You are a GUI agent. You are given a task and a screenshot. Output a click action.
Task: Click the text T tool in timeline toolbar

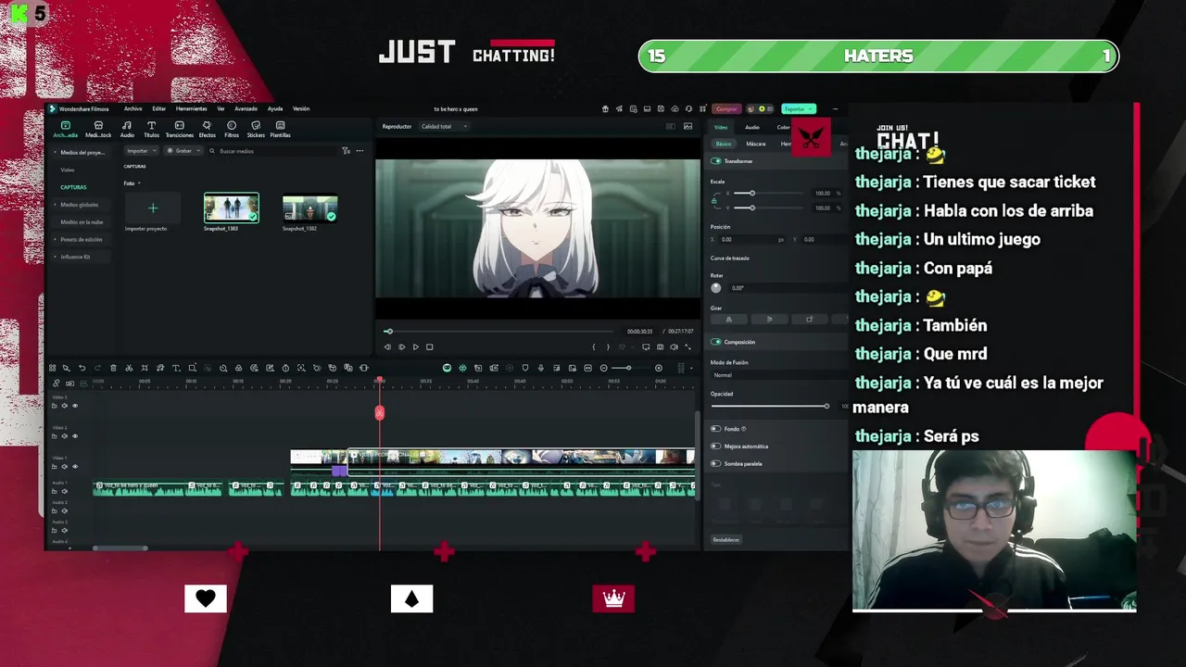tap(176, 368)
